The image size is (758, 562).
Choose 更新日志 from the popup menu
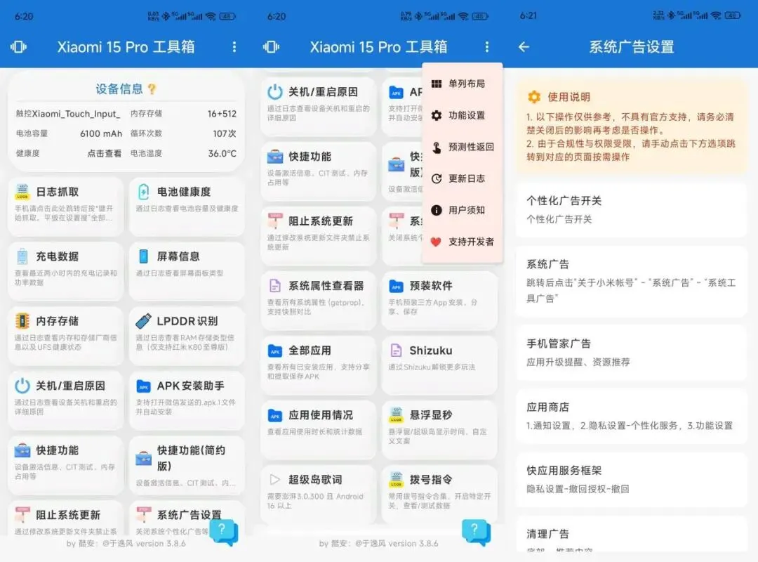click(463, 178)
